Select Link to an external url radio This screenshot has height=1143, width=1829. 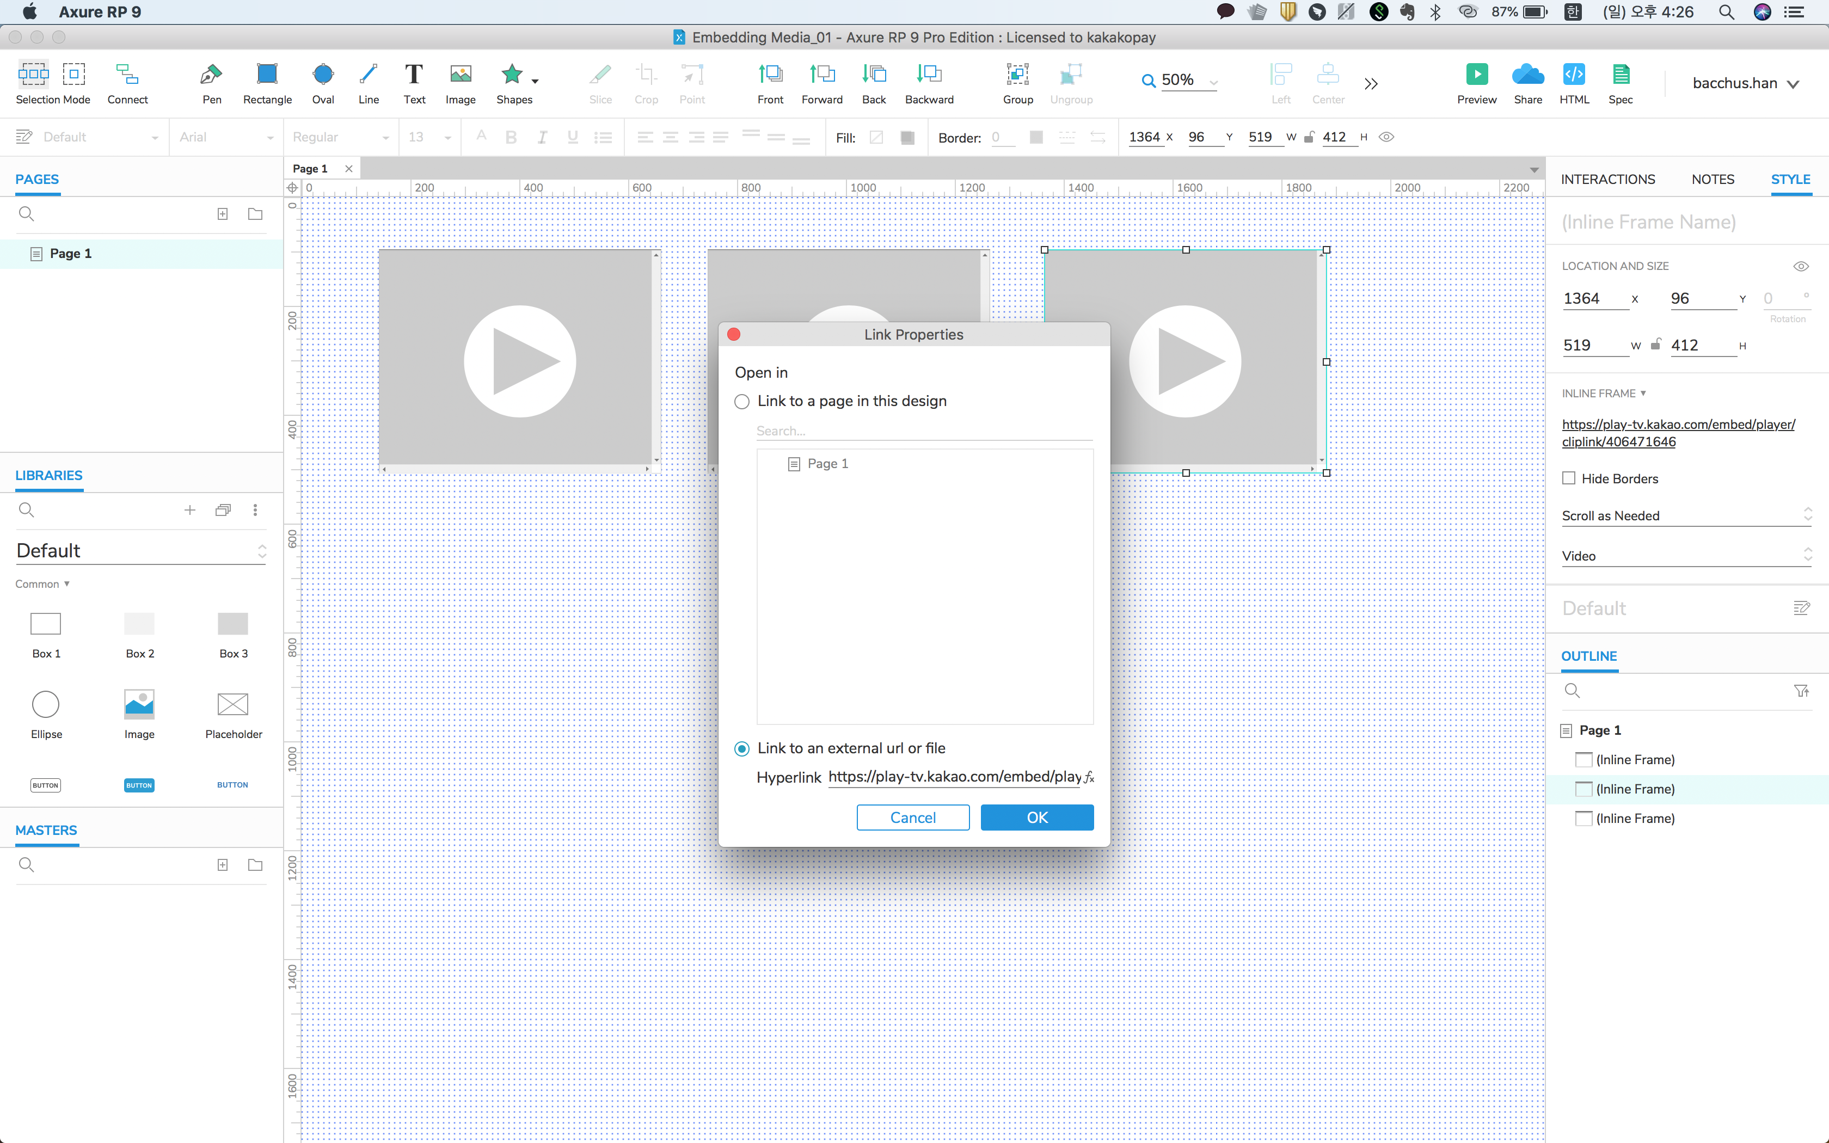pos(742,748)
